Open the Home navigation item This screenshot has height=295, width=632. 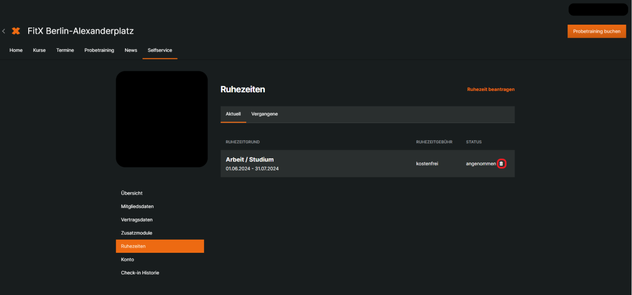[16, 50]
